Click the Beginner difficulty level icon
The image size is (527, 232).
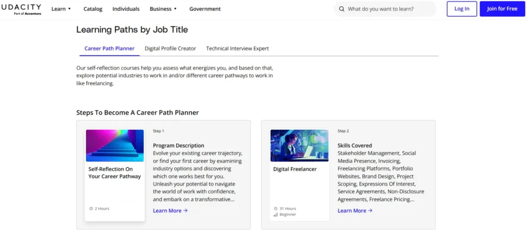[x=275, y=214]
